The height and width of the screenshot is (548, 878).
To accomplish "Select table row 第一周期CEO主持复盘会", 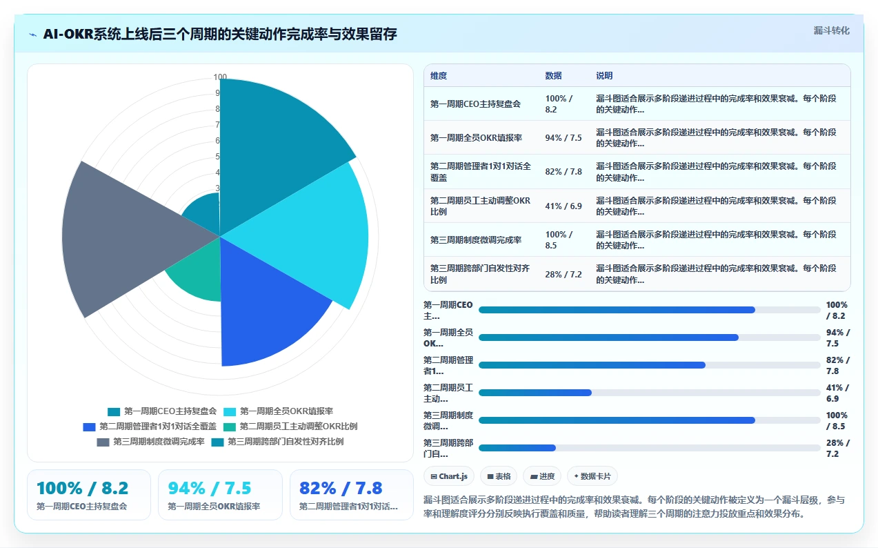I will [x=637, y=104].
